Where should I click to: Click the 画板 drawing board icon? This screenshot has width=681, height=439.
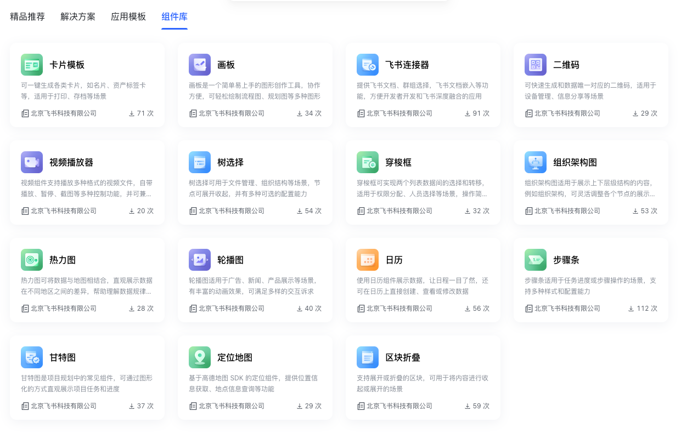(x=200, y=65)
